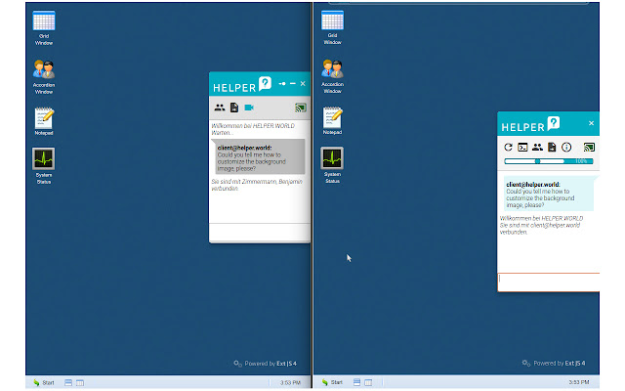Click file transfer icon in right Helper window
Viewport: 625px width, 391px height.
click(x=552, y=148)
